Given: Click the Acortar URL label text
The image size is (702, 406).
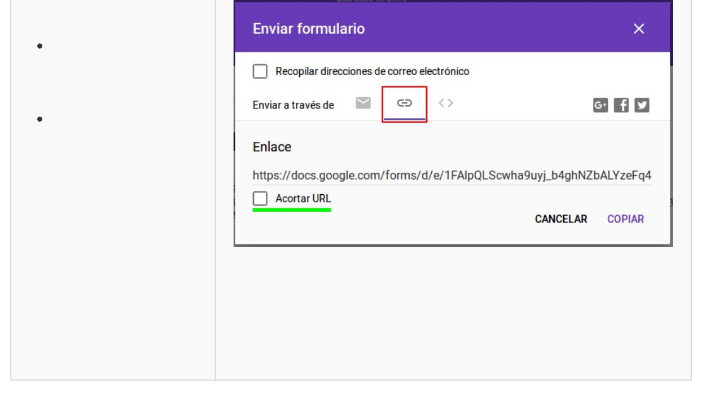Looking at the screenshot, I should (x=303, y=199).
